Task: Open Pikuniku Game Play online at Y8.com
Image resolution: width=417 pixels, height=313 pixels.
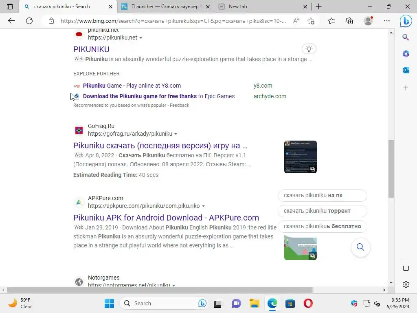Action: 132,86
